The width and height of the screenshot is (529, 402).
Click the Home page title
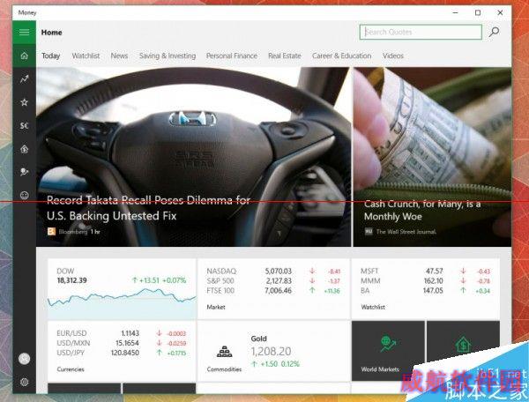point(52,33)
